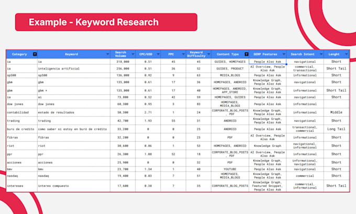356x214 pixels.
Task: Select search volume cell '136,000'
Action: (x=123, y=75)
